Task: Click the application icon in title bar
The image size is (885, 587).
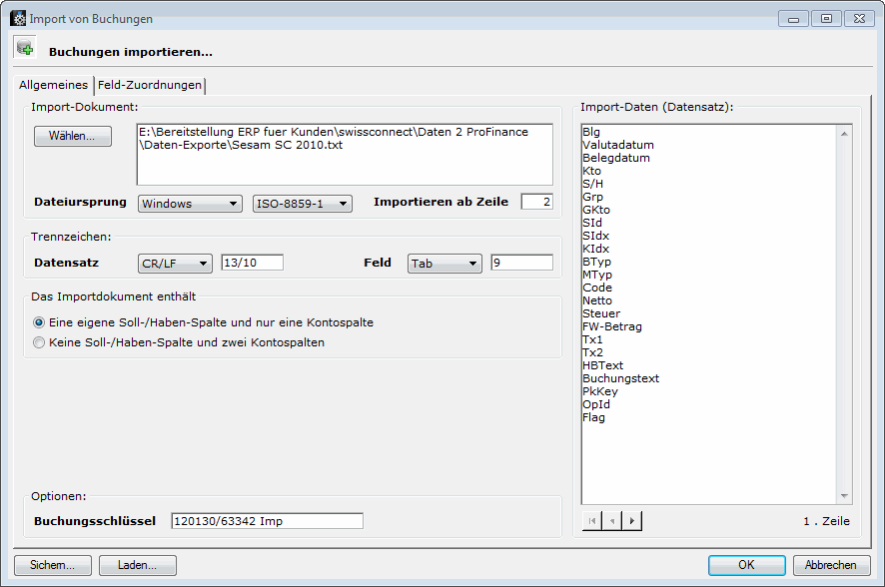Action: [17, 18]
